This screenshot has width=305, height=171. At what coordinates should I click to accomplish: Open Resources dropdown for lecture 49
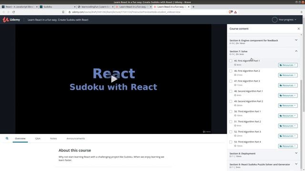[x=288, y=105]
